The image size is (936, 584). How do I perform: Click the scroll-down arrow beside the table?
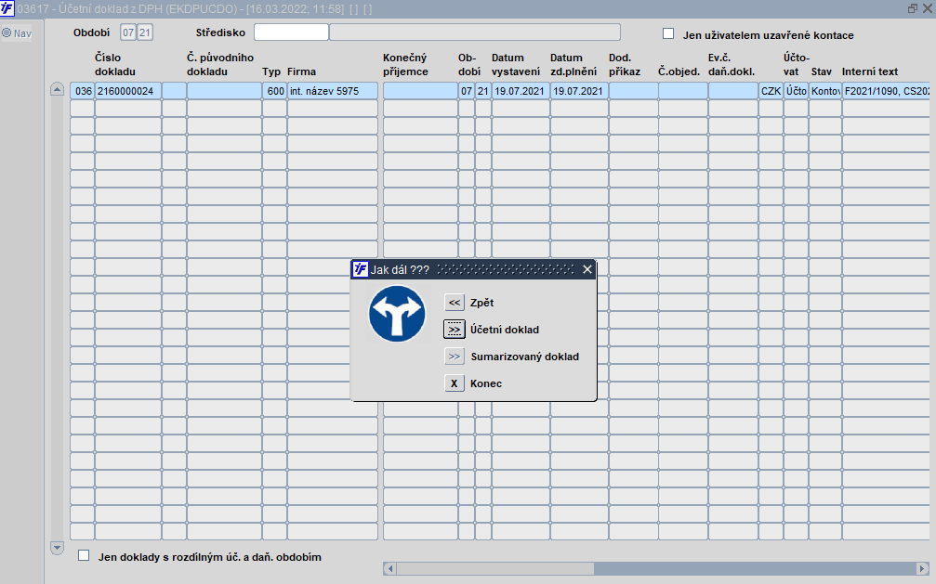click(57, 547)
